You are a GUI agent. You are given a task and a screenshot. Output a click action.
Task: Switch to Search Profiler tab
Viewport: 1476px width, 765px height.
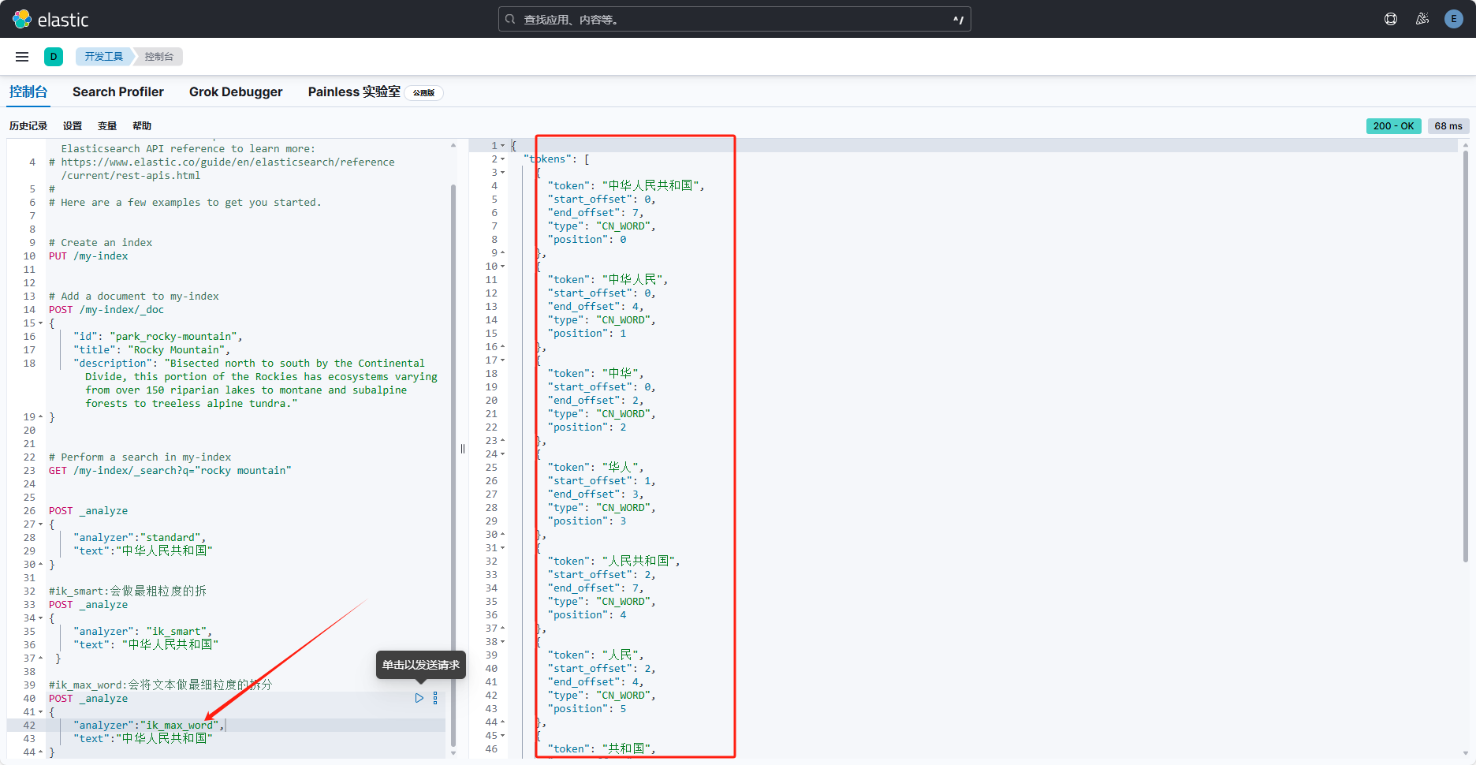coord(118,91)
